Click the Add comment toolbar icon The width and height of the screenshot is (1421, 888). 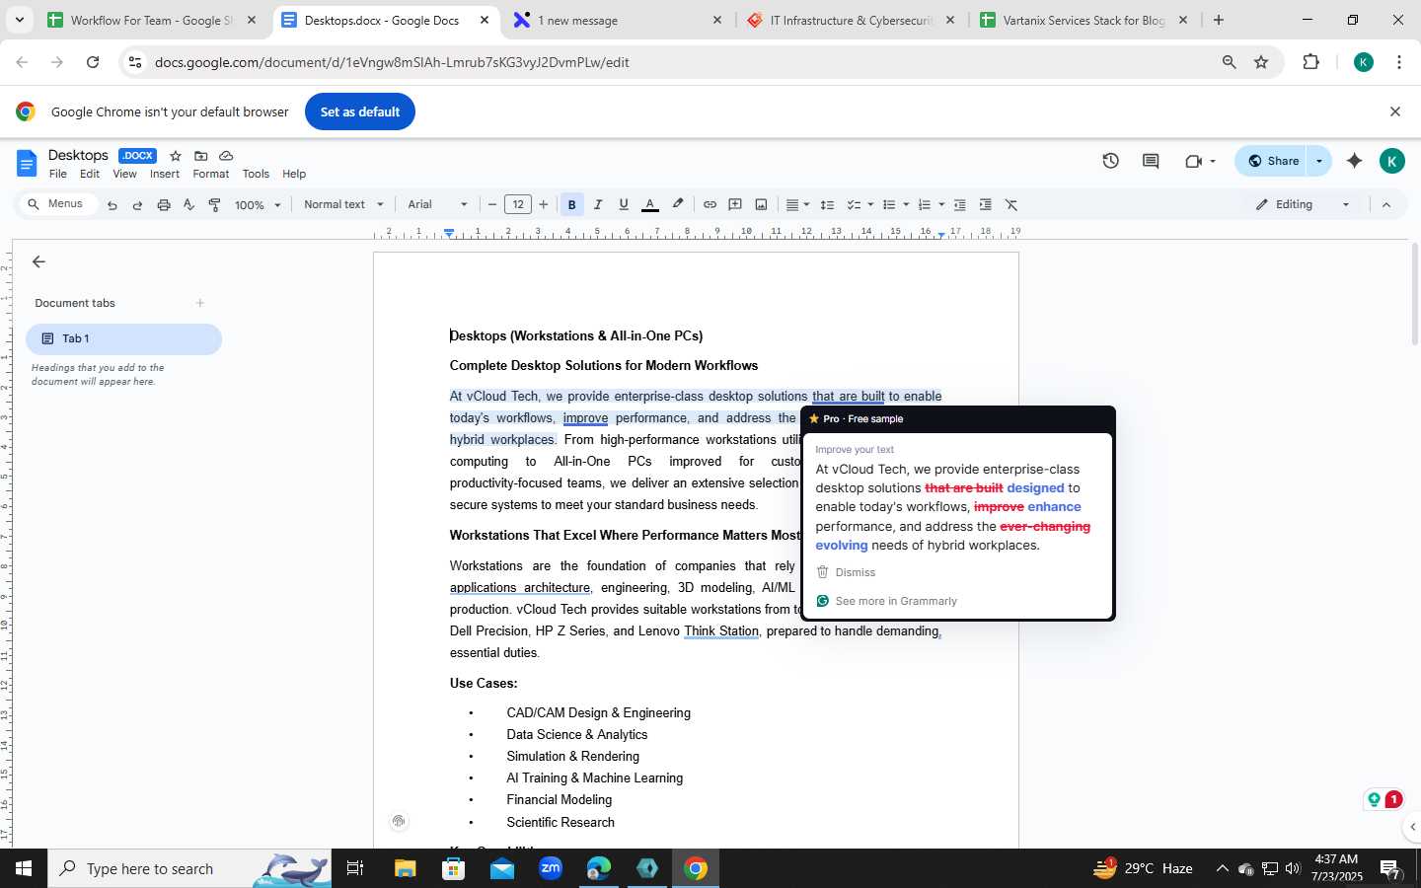[x=735, y=205]
